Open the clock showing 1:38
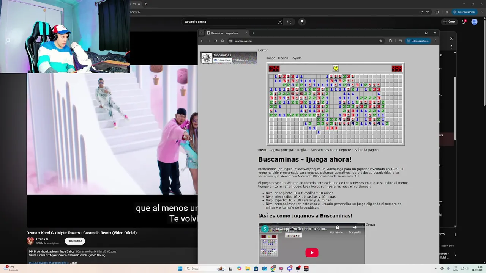The image size is (486, 273). click(477, 268)
